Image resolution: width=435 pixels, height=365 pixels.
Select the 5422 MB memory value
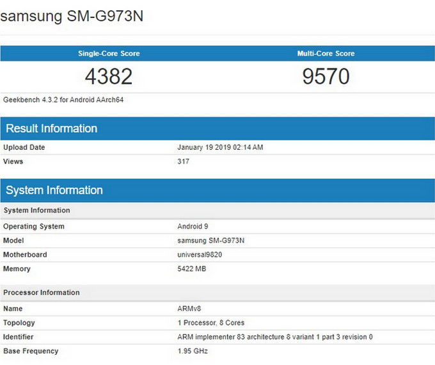pos(192,269)
